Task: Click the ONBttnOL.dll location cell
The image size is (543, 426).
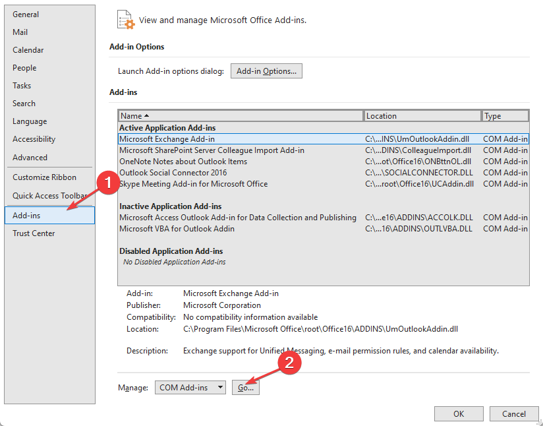Action: (418, 162)
